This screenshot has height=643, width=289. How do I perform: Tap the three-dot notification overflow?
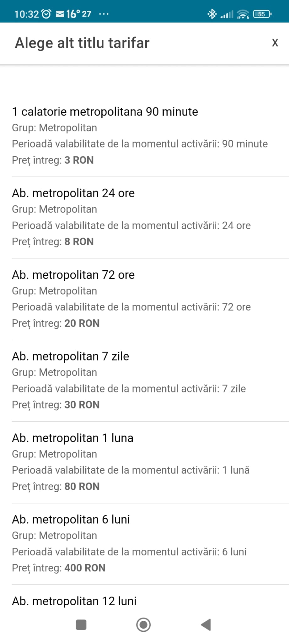tap(104, 14)
